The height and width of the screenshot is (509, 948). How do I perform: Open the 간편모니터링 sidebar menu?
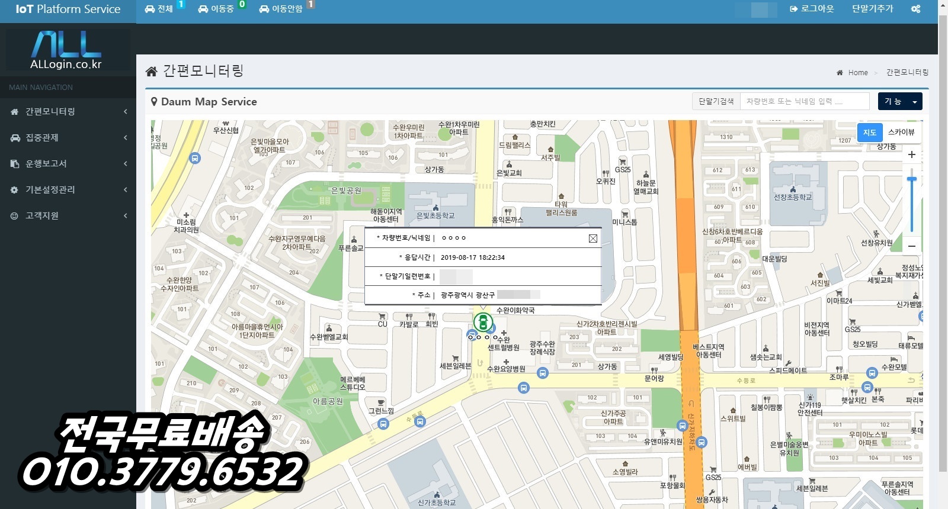[x=68, y=111]
